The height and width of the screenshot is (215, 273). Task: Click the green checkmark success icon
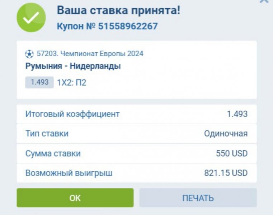click(31, 18)
